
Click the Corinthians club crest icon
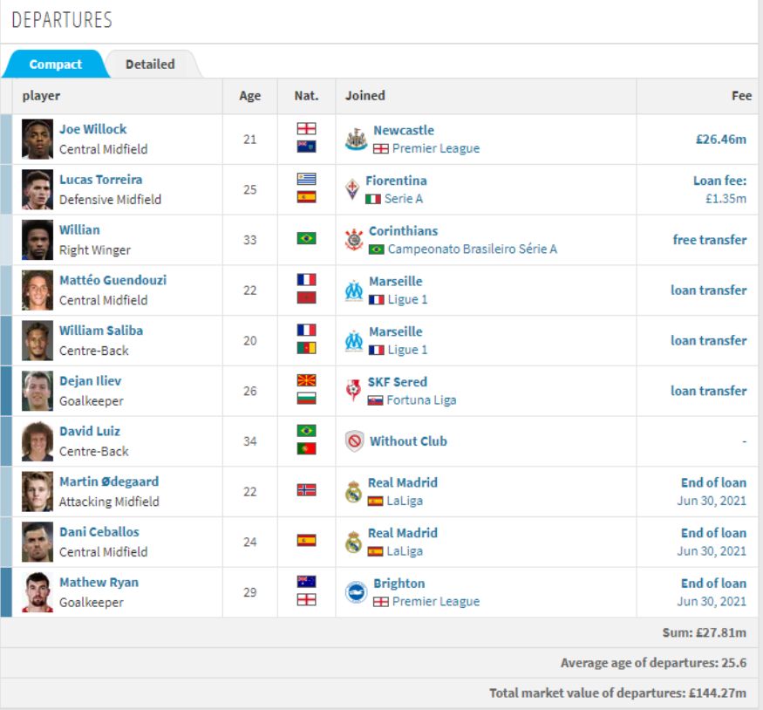tap(354, 240)
